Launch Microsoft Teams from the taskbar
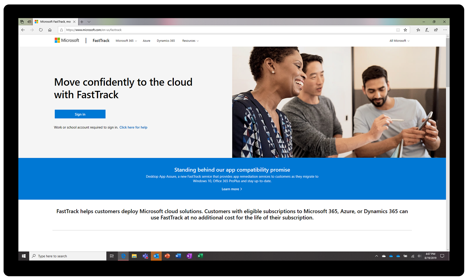Viewport: 468px width, 280px height. pyautogui.click(x=145, y=256)
